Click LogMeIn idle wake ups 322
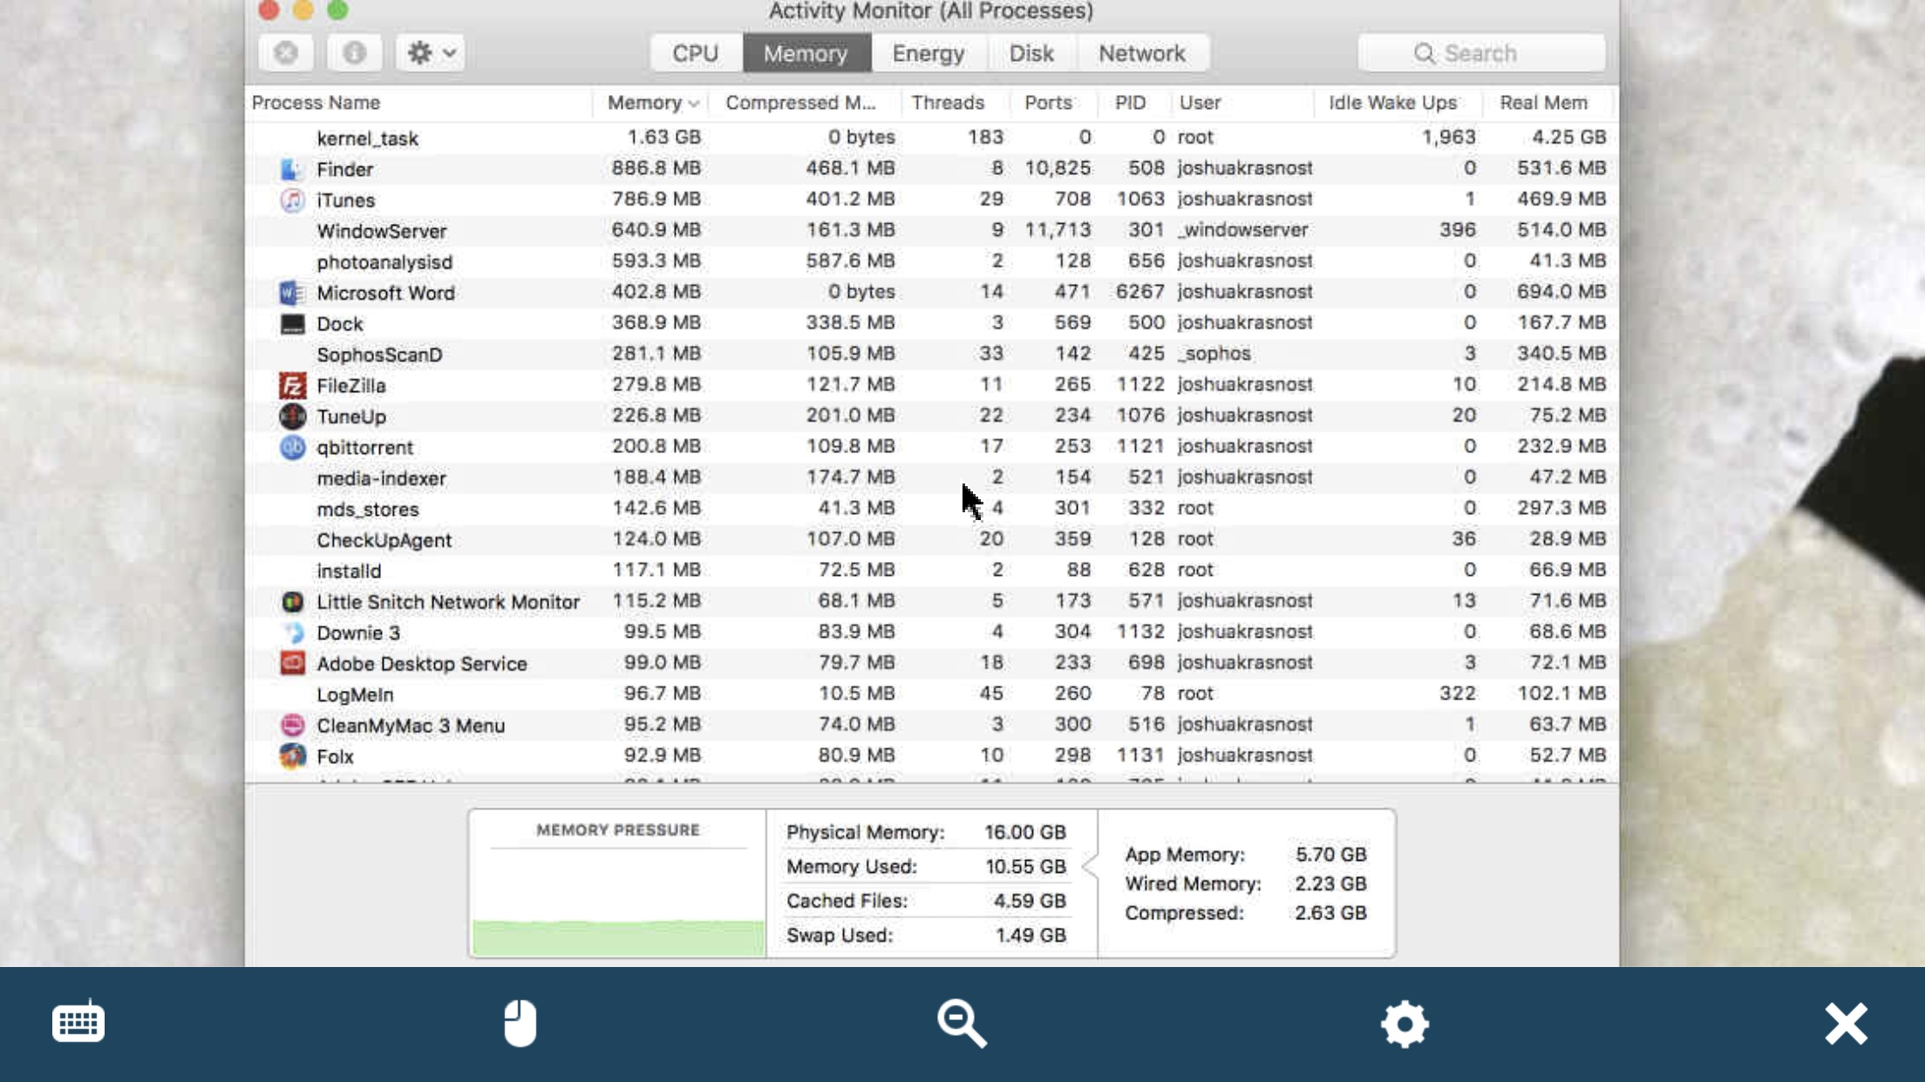The height and width of the screenshot is (1082, 1925). [1458, 693]
